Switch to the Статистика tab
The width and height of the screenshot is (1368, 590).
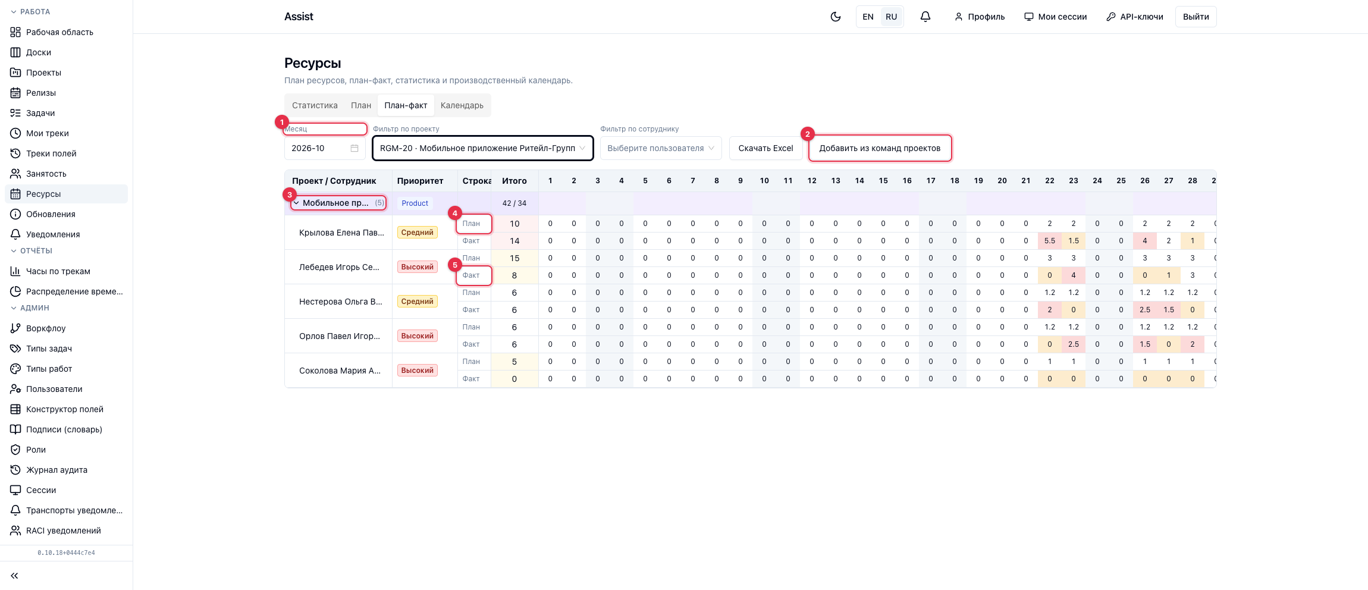pyautogui.click(x=315, y=105)
